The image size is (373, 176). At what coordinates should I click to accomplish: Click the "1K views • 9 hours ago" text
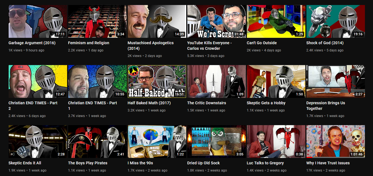coord(26,50)
